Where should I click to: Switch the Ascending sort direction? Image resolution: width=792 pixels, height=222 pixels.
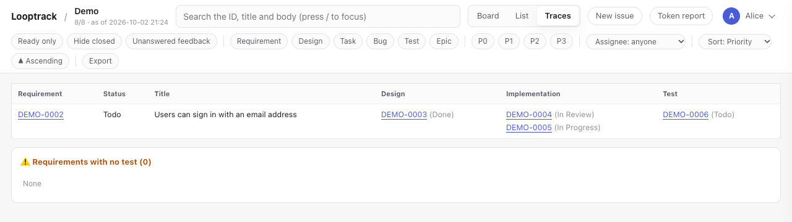point(40,61)
